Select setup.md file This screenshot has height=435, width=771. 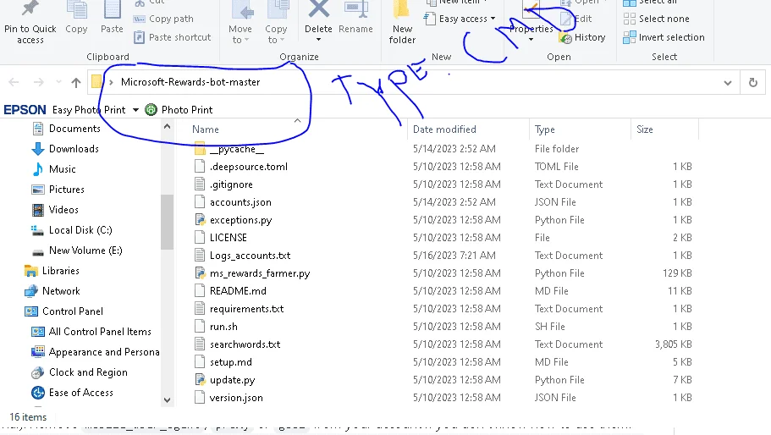[230, 362]
